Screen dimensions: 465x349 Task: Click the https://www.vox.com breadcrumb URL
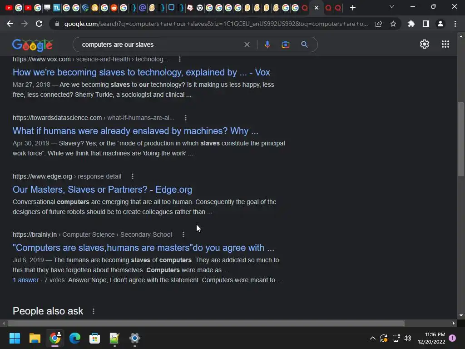41,59
